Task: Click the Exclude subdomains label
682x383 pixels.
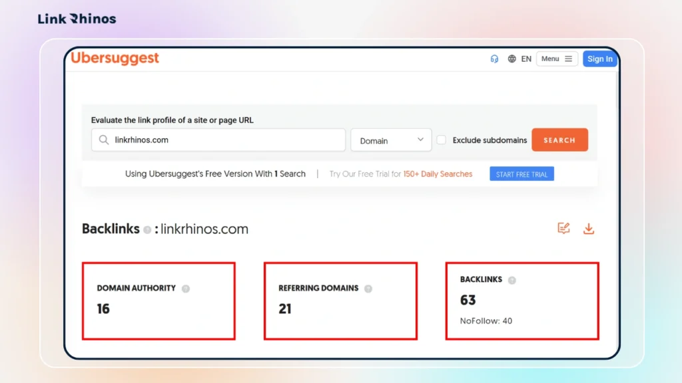Action: click(490, 140)
